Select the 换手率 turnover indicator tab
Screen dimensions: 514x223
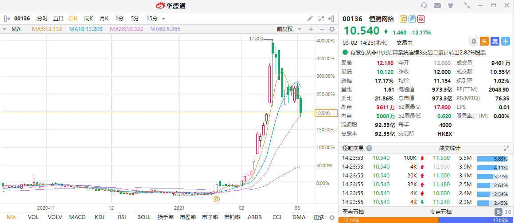point(166,217)
